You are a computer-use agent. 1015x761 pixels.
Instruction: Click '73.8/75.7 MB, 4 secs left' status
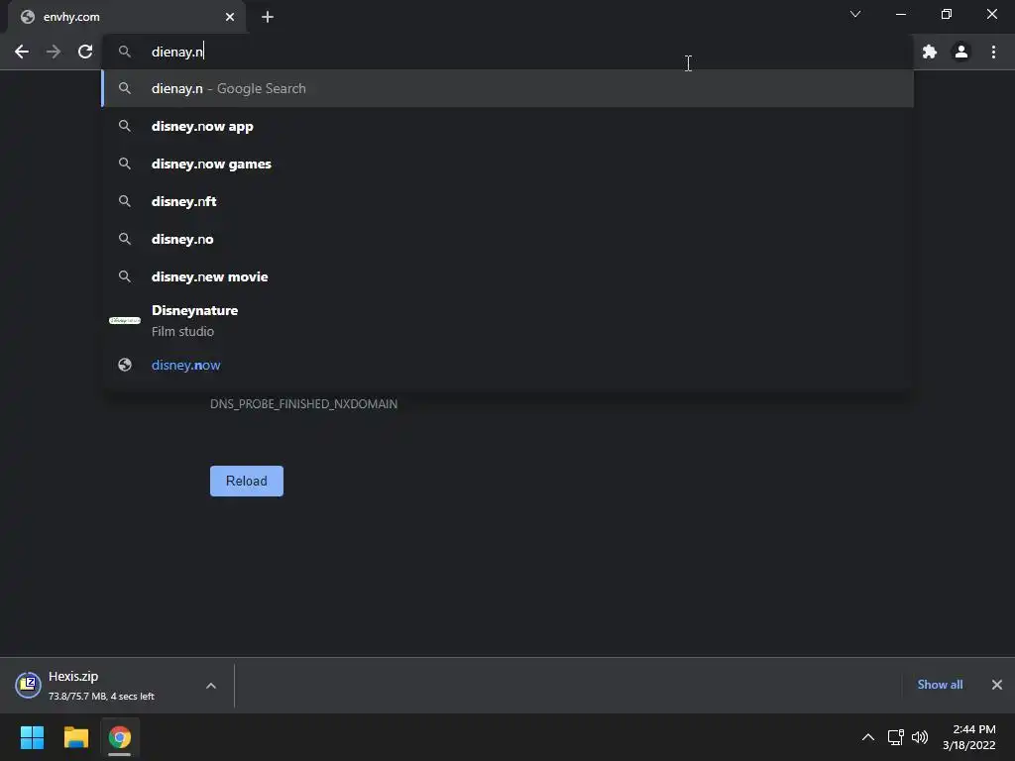(x=102, y=697)
